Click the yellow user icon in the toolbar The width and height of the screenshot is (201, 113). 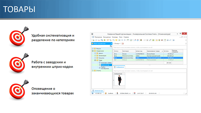[x=156, y=40]
